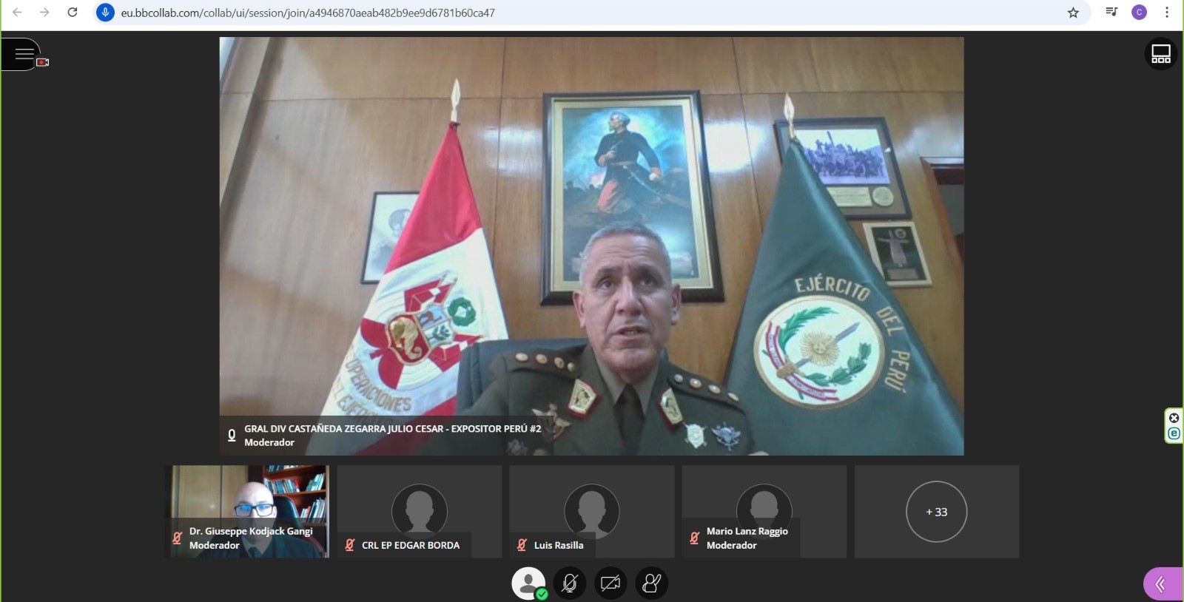Click the browser URL address field
The width and height of the screenshot is (1184, 602).
coord(444,13)
